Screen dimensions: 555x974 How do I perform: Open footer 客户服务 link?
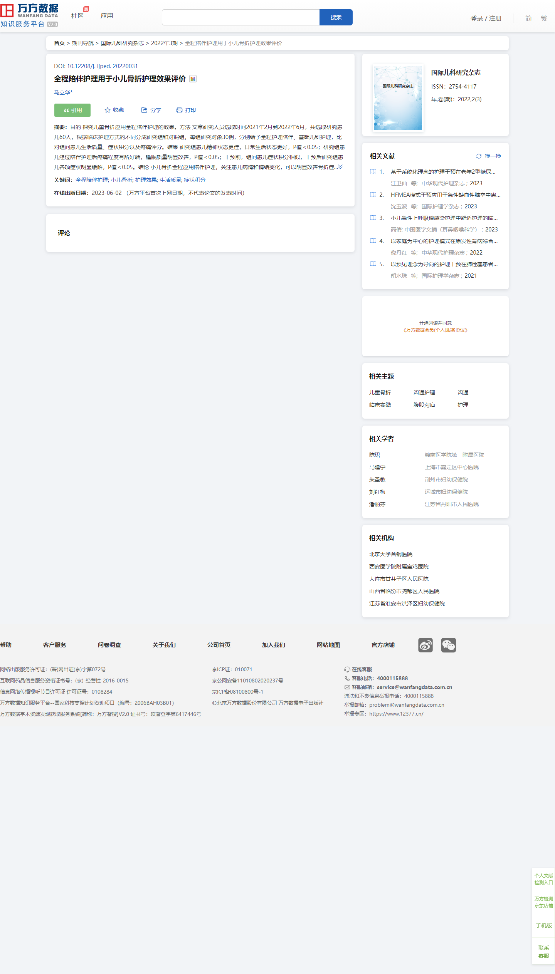click(55, 645)
